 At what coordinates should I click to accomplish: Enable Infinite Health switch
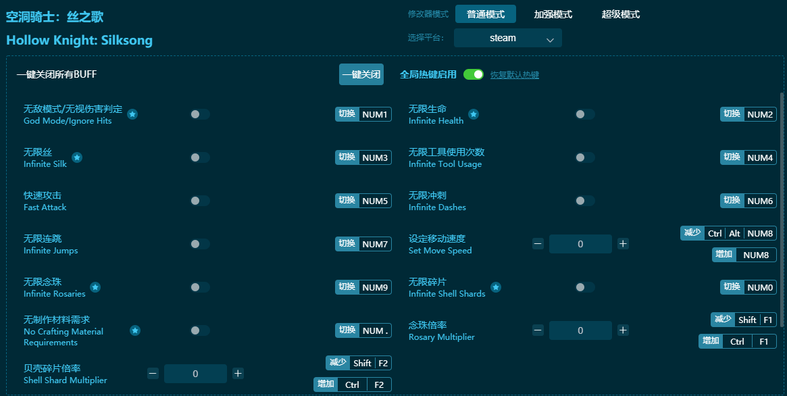coord(585,114)
